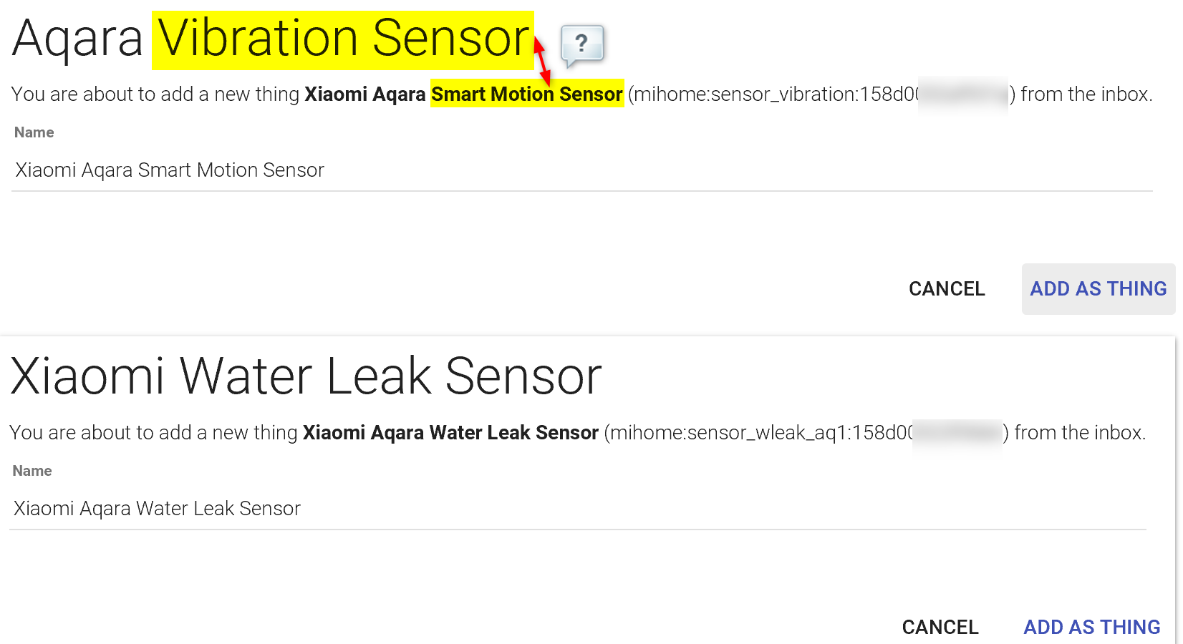Click "from the inbox" text in the vibration dialog

tap(1086, 94)
